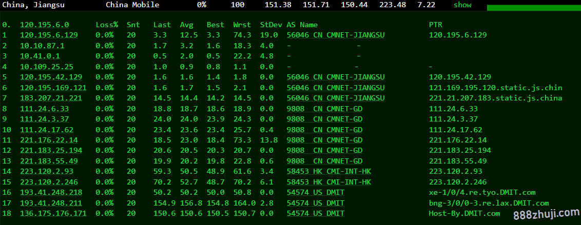The image size is (581, 225).
Task: Select the best value "150.5" on hop 18
Action: 218,214
